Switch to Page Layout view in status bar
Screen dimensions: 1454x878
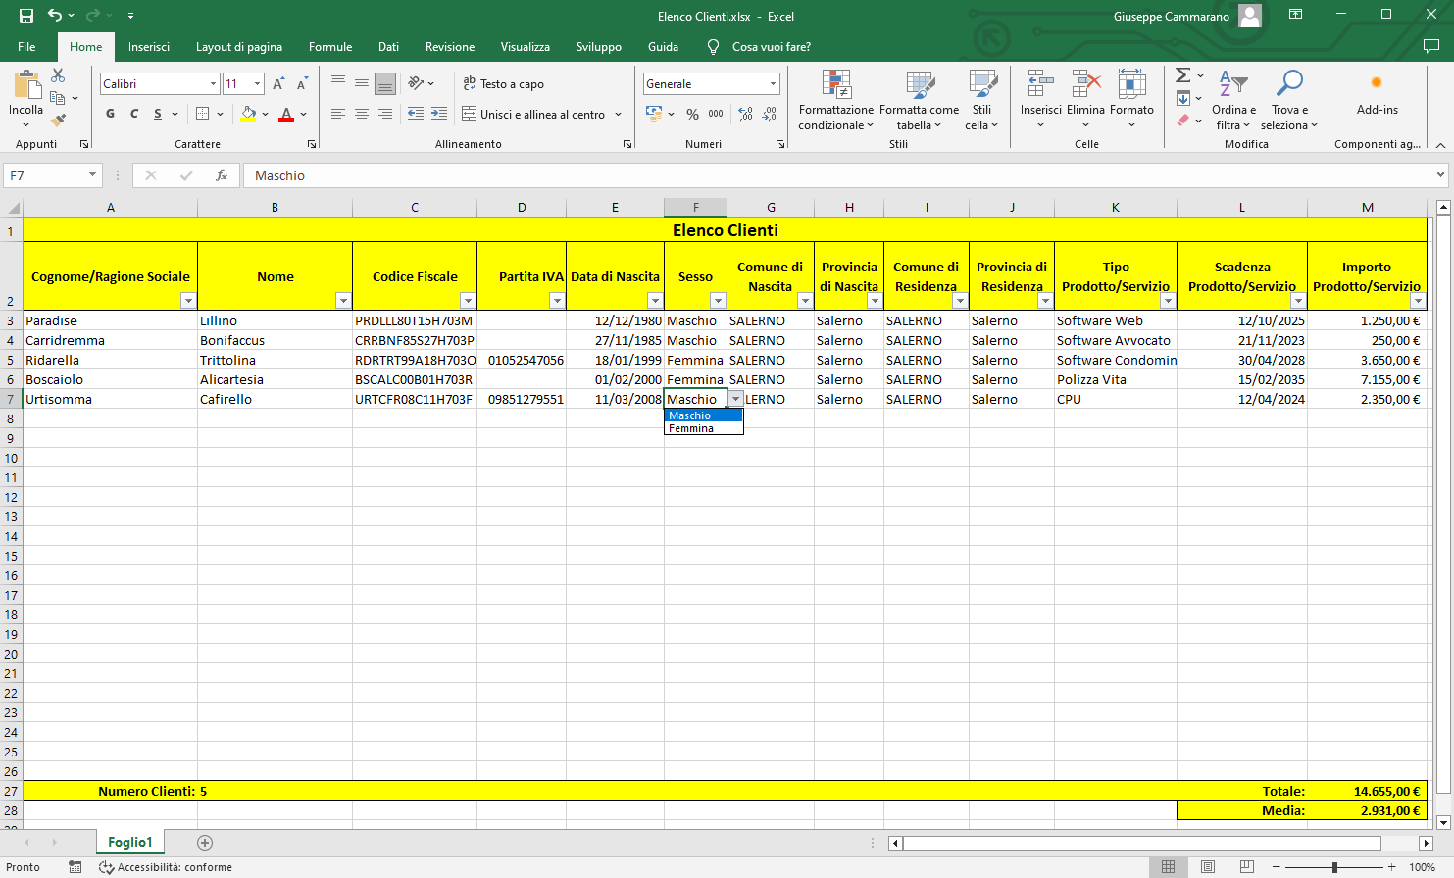point(1208,867)
